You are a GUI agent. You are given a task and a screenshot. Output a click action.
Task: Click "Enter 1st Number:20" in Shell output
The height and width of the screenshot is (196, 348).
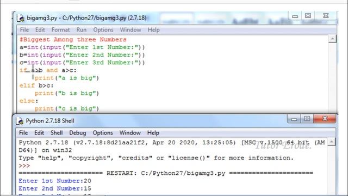[55, 181]
